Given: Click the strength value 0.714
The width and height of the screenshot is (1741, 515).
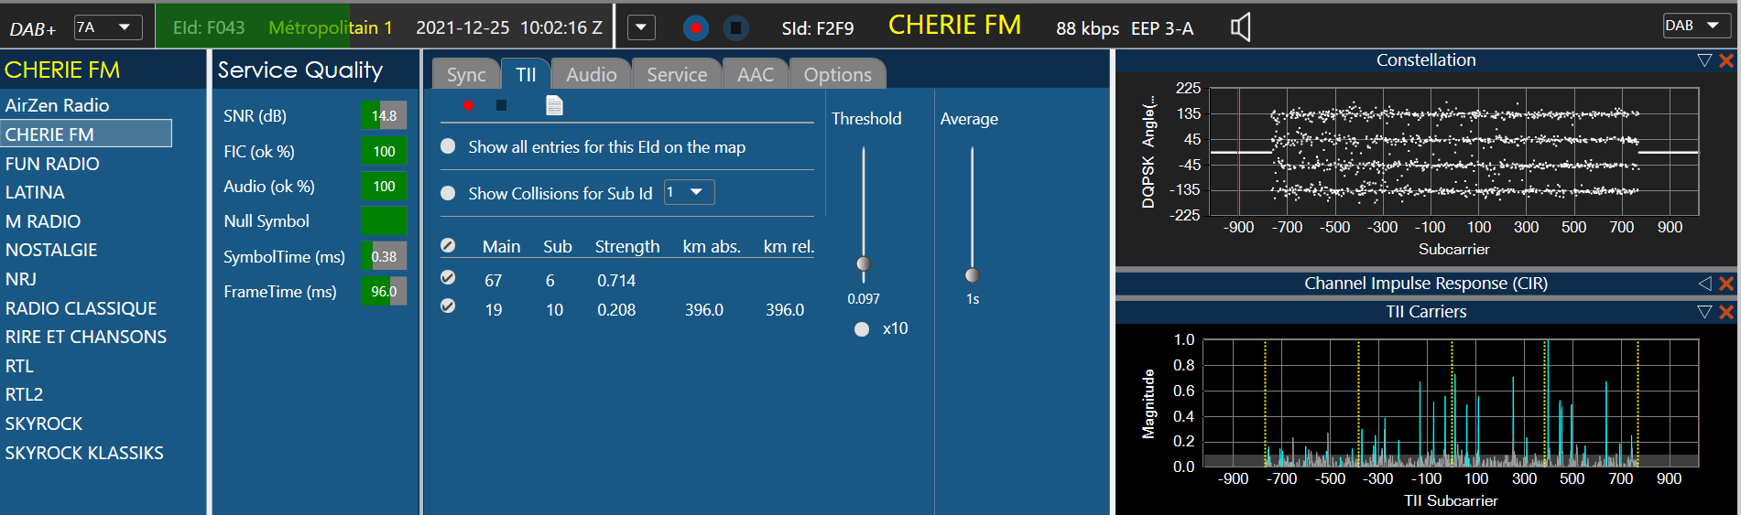Looking at the screenshot, I should click(616, 281).
